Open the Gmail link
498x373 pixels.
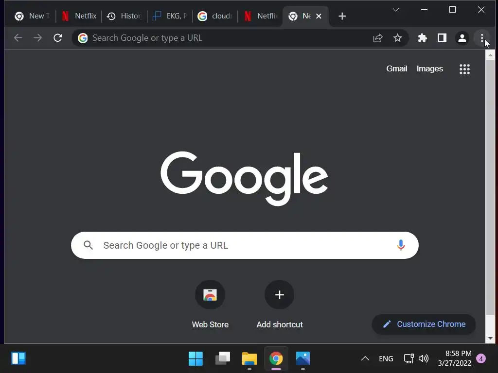click(397, 69)
